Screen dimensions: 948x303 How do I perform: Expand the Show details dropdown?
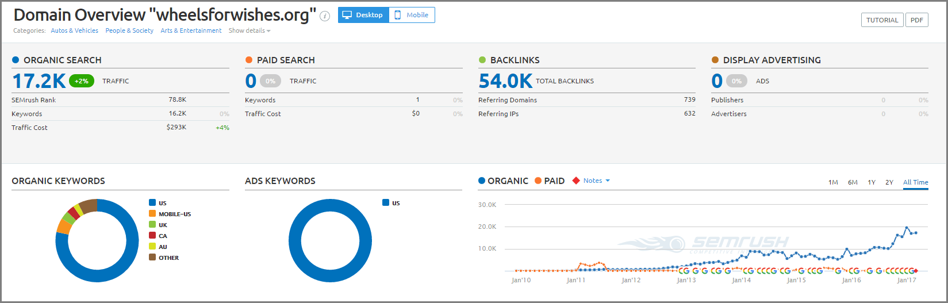pos(250,30)
